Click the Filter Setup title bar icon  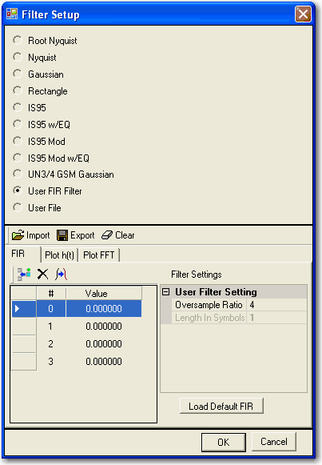point(12,14)
